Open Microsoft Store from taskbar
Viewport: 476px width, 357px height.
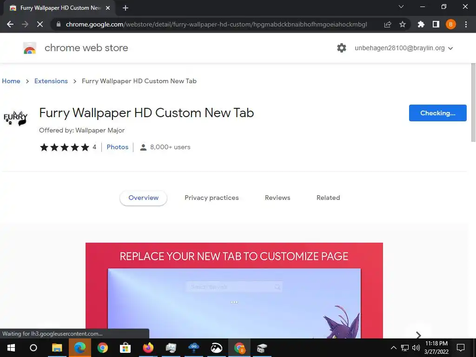tap(125, 348)
